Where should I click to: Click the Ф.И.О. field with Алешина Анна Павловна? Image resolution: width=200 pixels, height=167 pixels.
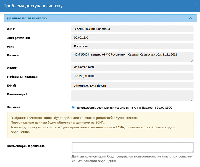pyautogui.click(x=132, y=29)
